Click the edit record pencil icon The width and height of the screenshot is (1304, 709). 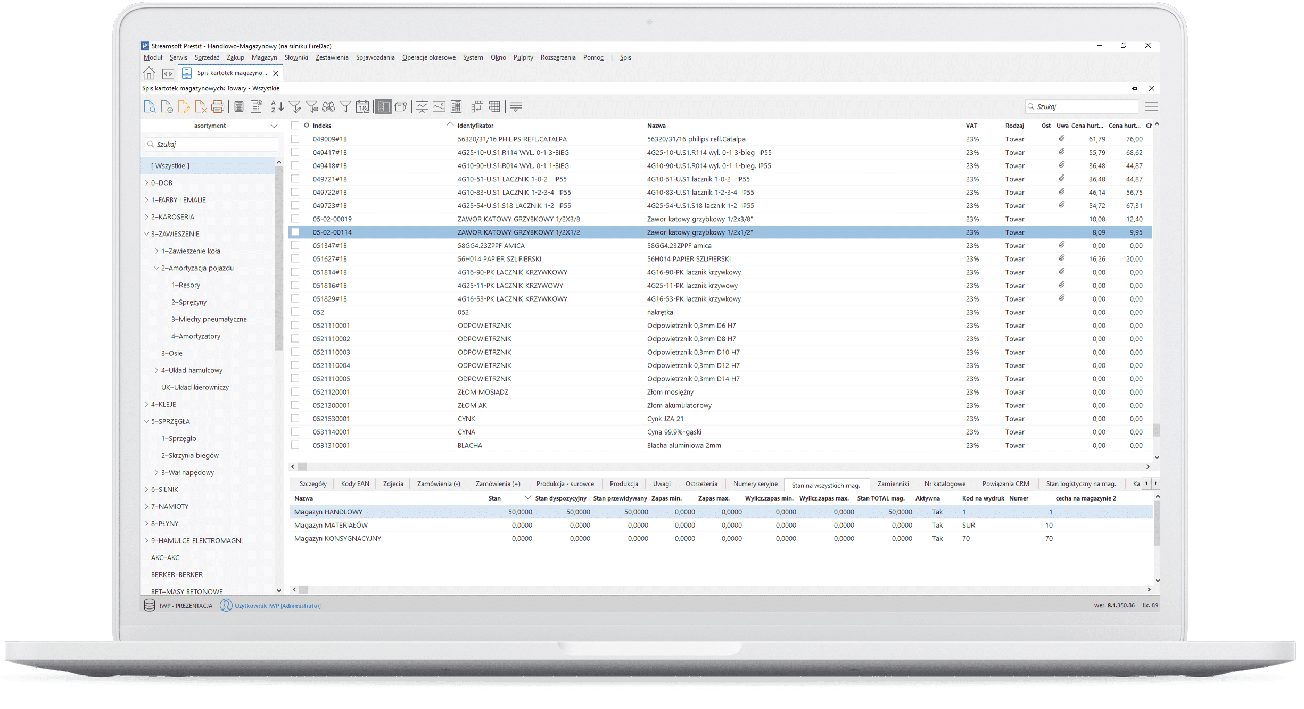184,106
